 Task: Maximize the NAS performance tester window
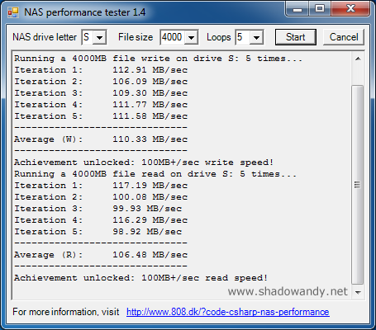320,8
